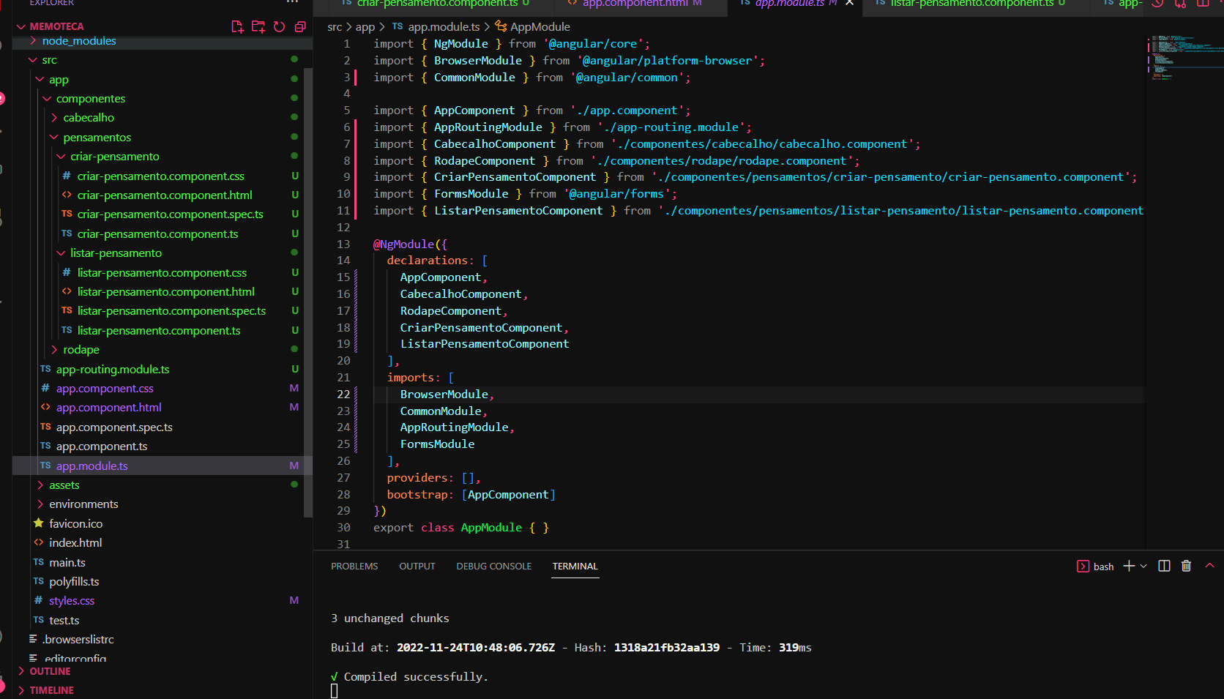Close the app.module.ts editor tab
The width and height of the screenshot is (1224, 699).
[x=849, y=3]
